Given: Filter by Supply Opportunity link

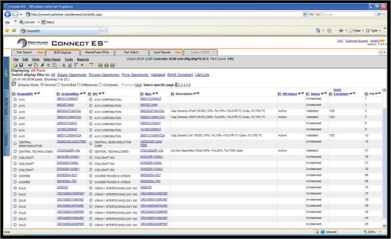Looking at the screenshot, I should [x=72, y=75].
